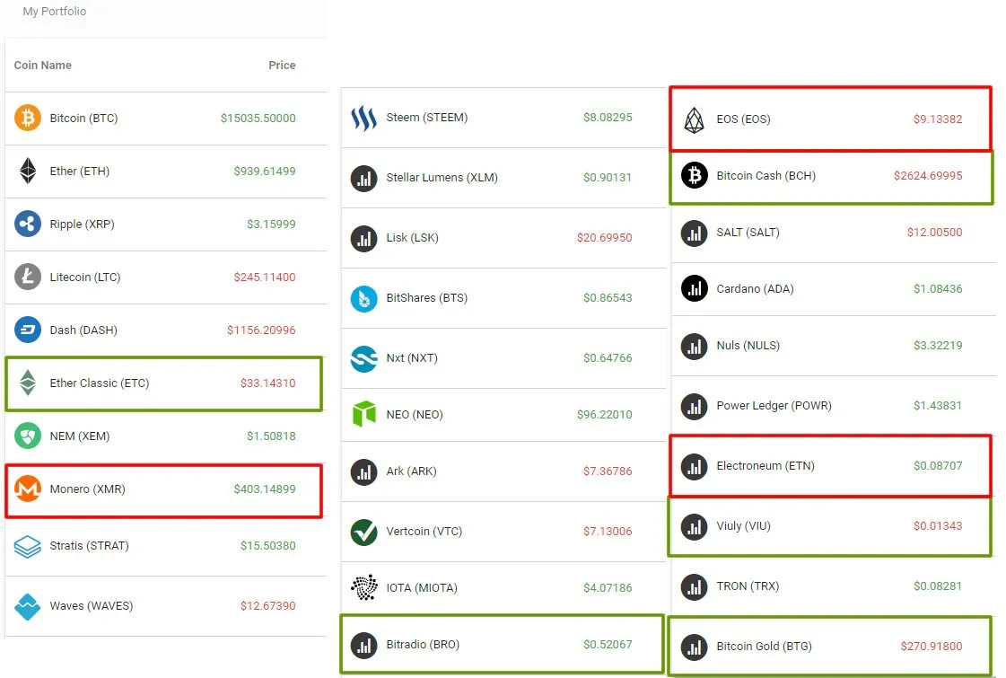Click the gray Litecoin (LTC) icon
Viewport: 1006px width, 678px height.
coord(28,277)
